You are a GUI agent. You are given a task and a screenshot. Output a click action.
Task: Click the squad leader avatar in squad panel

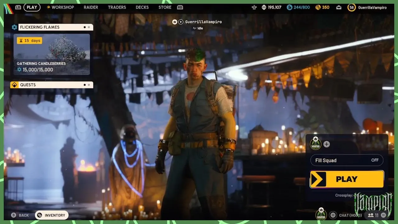click(316, 144)
